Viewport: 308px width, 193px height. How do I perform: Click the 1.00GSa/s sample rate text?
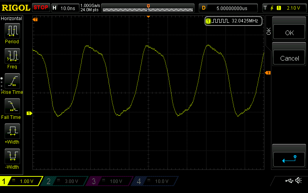click(x=90, y=5)
